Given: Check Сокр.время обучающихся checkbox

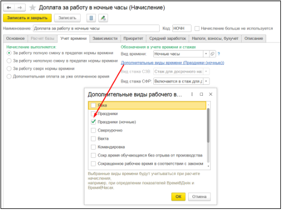Looking at the screenshot, I should 93,155.
